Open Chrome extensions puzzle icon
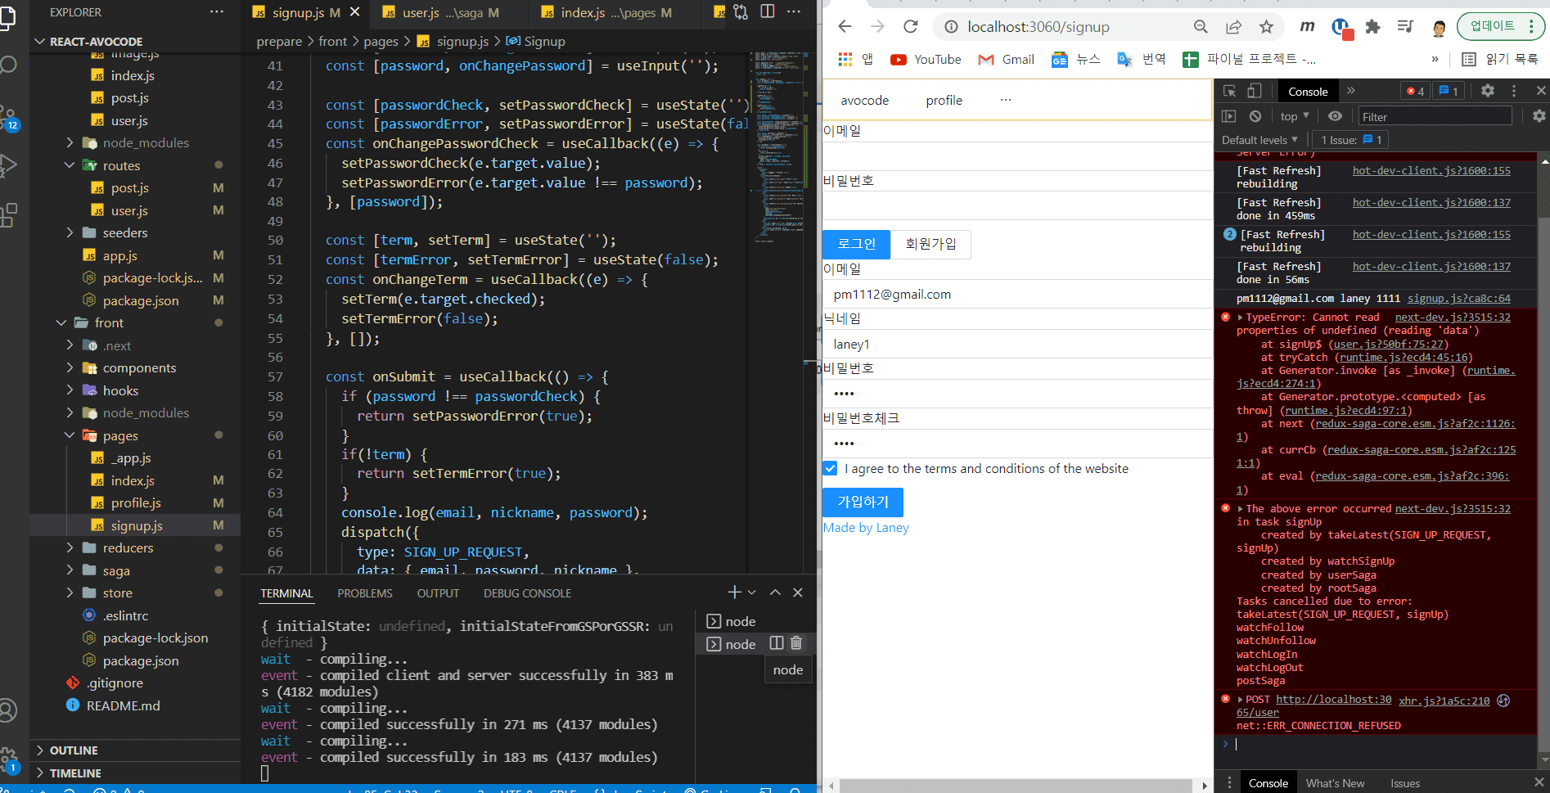Screen dimensions: 1550x793 [x=1373, y=27]
